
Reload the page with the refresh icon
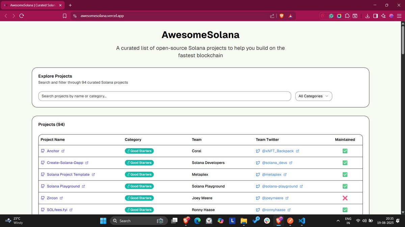[x=22, y=16]
